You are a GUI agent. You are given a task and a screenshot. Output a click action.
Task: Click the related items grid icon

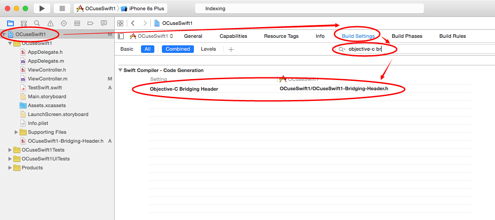[x=120, y=23]
